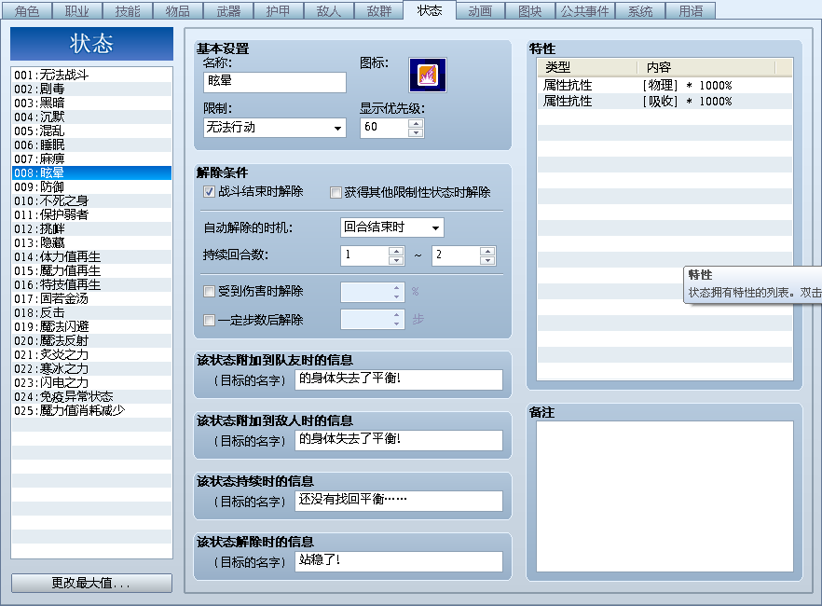
Task: Toggle 战斗结束时解除 checkbox
Action: [209, 192]
